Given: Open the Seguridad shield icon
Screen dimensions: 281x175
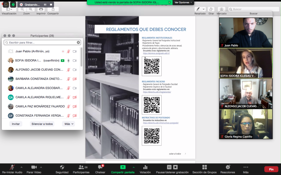Looking at the screenshot, I should (62, 167).
